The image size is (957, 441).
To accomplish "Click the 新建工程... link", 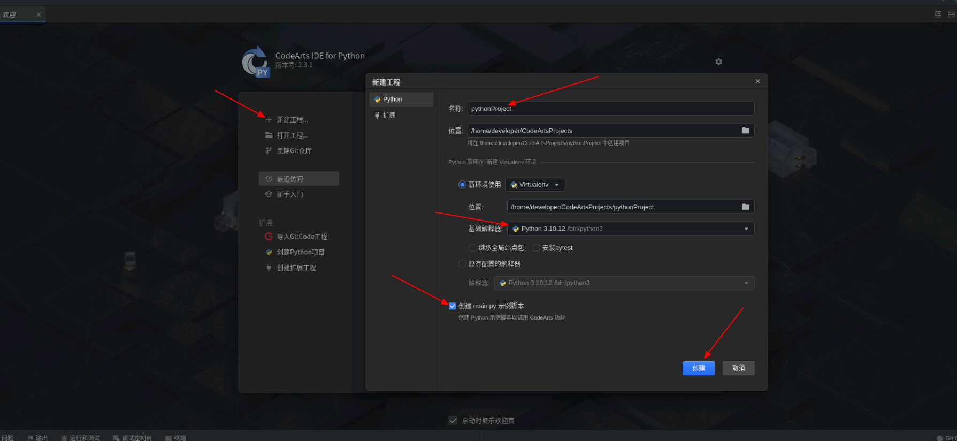I will (293, 120).
